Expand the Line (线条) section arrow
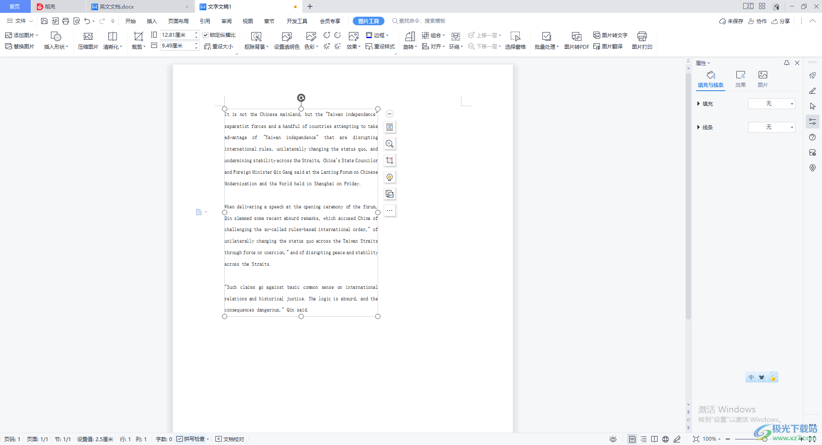The width and height of the screenshot is (822, 445). 698,127
